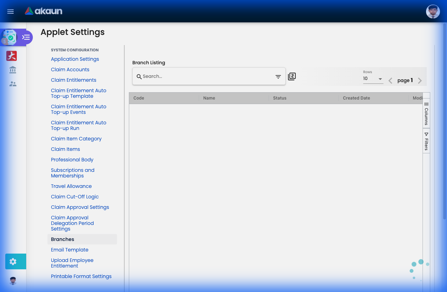Click the multi-page copy icon beside the search bar

coord(292,76)
